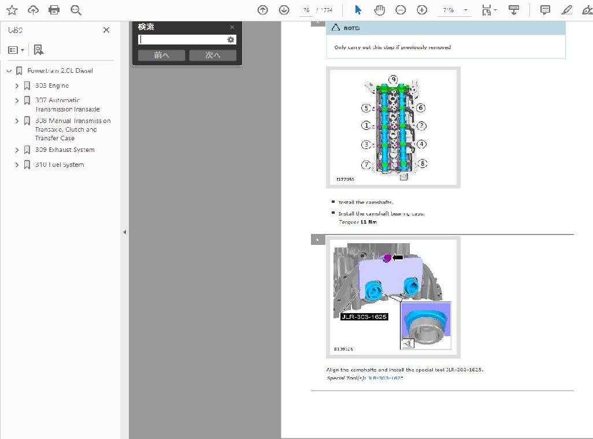Click the 次へ next result button

coord(213,55)
